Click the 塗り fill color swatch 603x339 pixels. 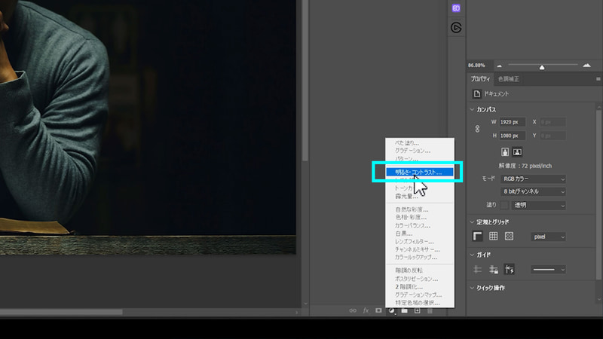pos(504,205)
